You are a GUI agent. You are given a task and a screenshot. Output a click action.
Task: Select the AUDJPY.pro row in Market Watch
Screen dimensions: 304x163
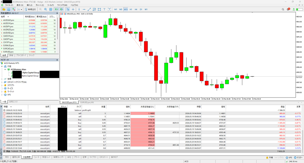pyautogui.click(x=29, y=26)
